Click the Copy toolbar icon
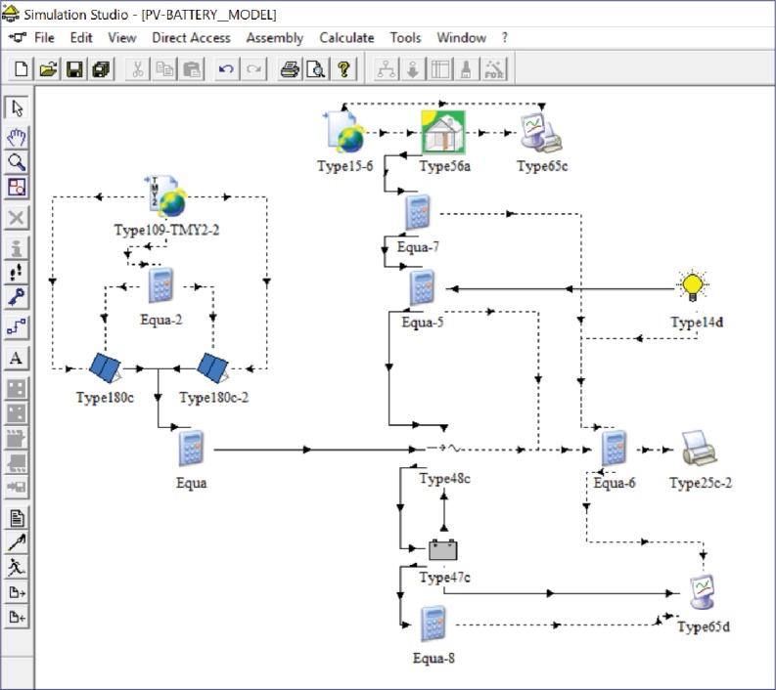This screenshot has height=690, width=776. 164,69
